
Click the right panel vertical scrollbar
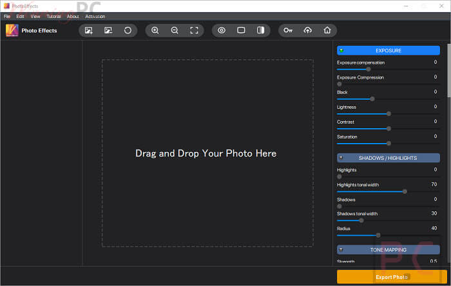(x=449, y=70)
